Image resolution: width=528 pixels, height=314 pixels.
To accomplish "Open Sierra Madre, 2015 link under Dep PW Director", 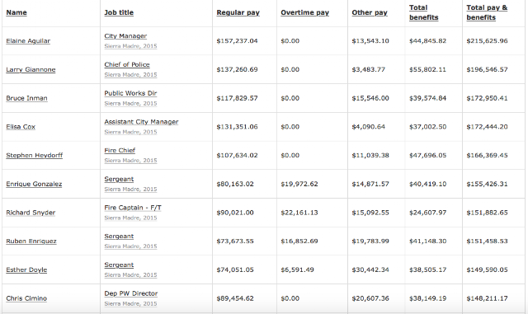I will coord(130,303).
